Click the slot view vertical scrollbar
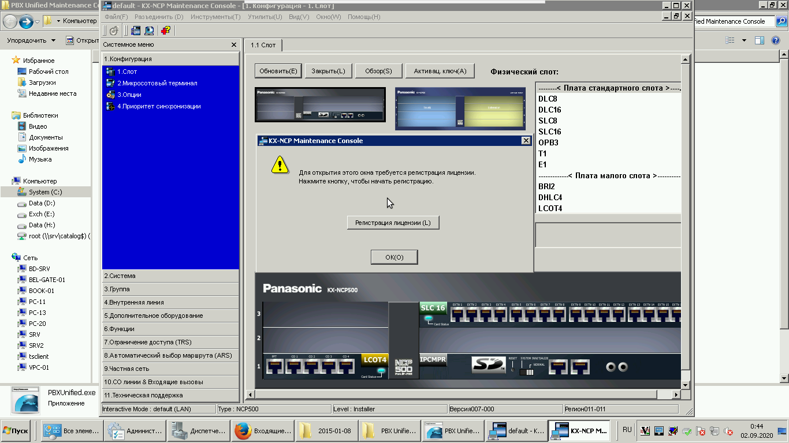This screenshot has width=789, height=443. [686, 222]
